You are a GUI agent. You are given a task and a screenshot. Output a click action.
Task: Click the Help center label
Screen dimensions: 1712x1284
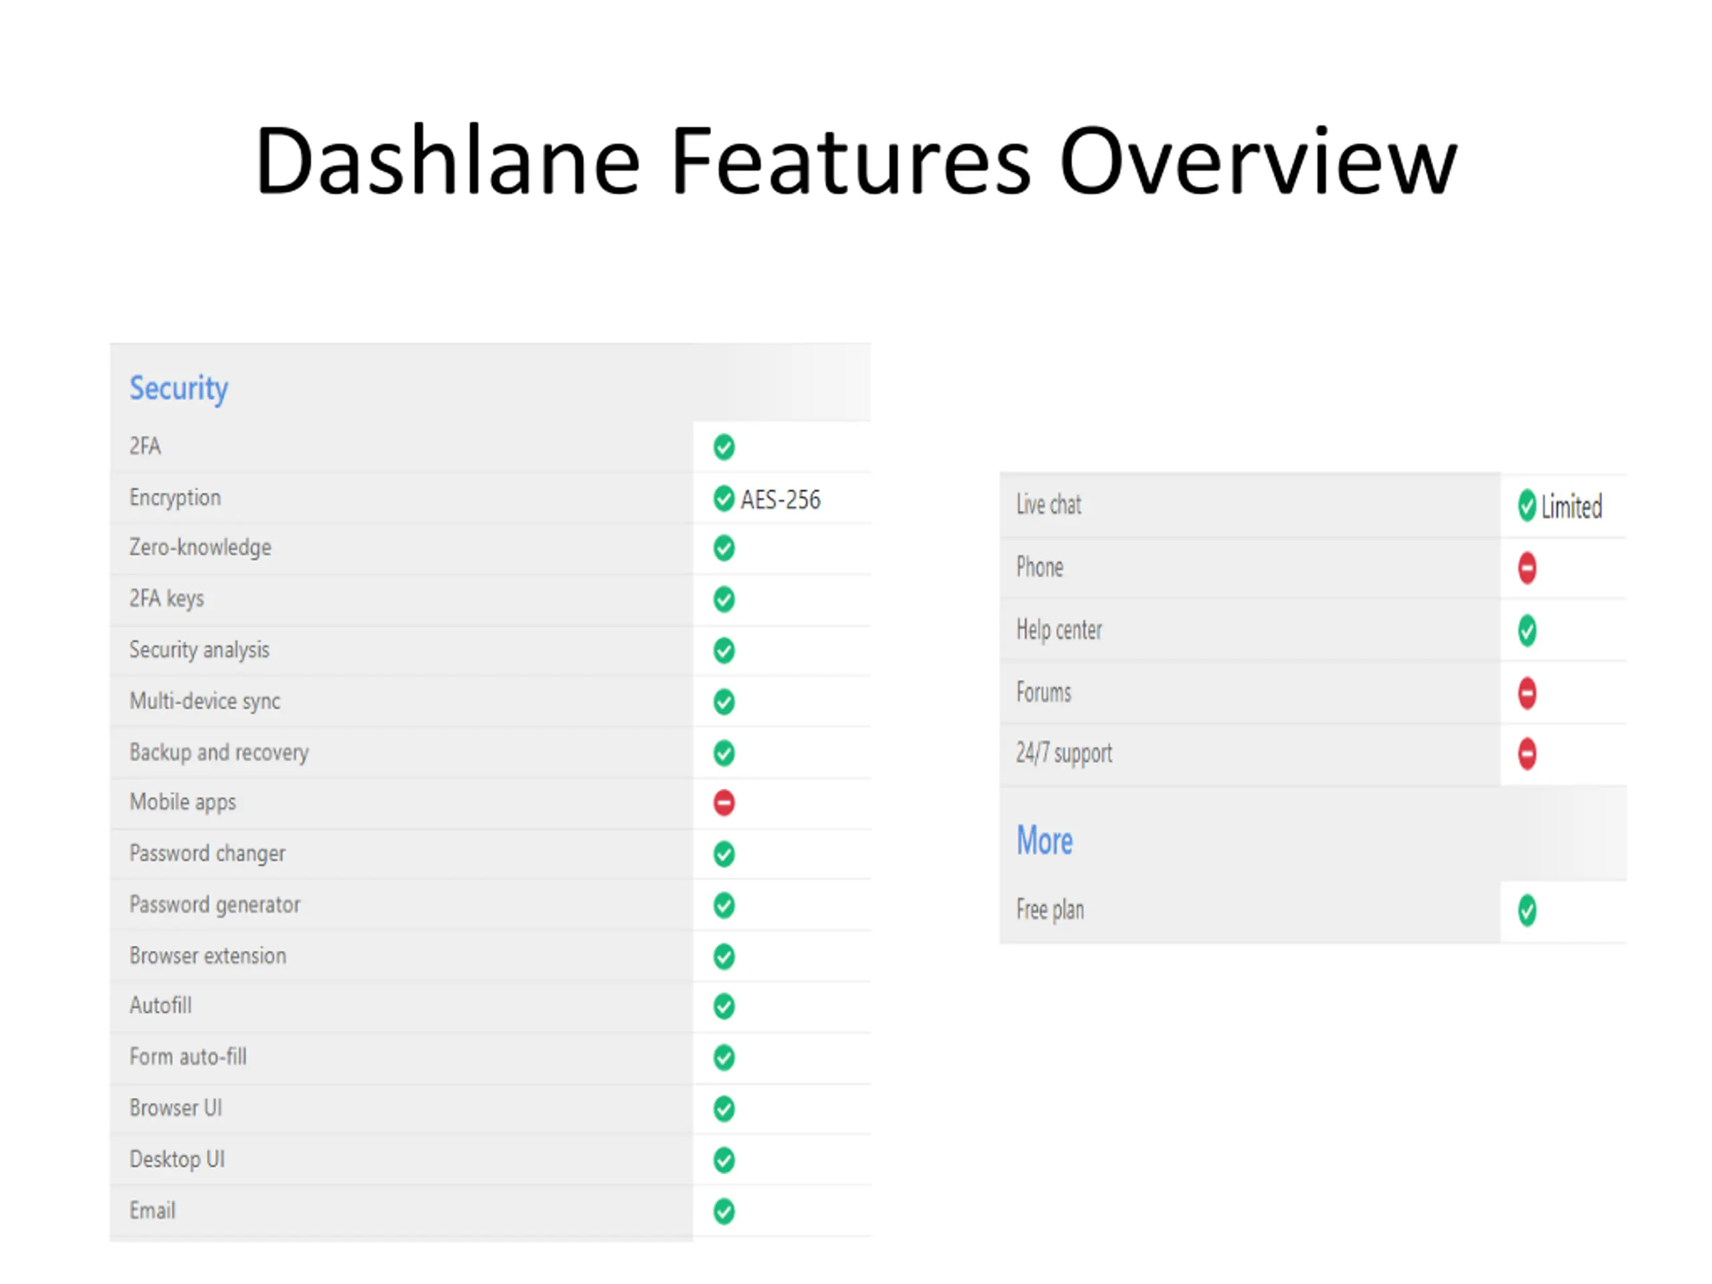1059,630
